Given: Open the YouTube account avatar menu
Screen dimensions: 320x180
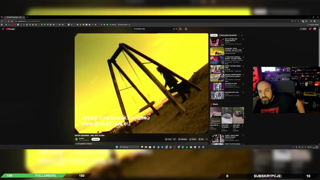Looking at the screenshot, I should pos(315,29).
